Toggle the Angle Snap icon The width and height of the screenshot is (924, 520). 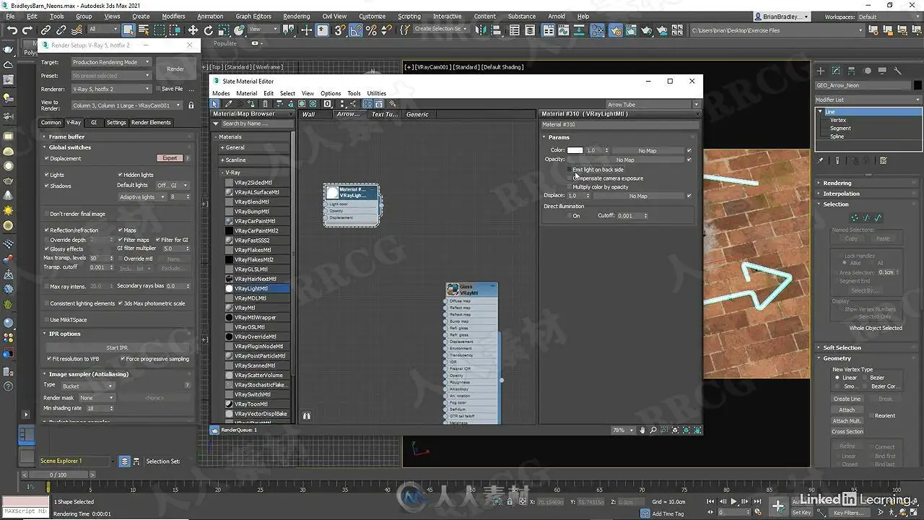click(x=356, y=30)
